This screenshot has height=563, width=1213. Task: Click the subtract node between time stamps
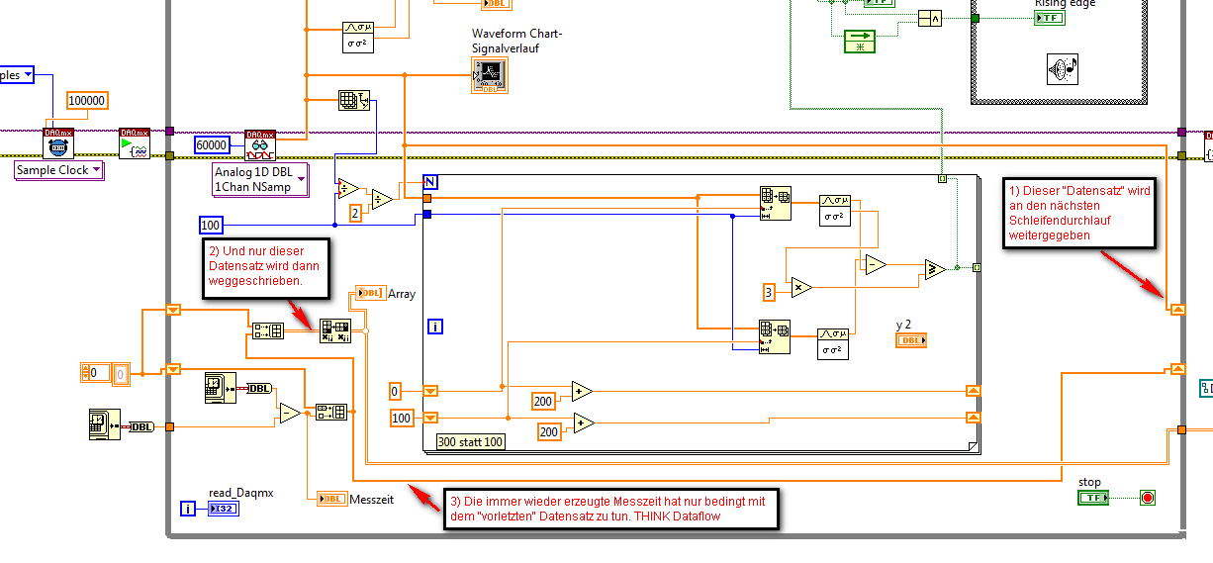tap(288, 414)
